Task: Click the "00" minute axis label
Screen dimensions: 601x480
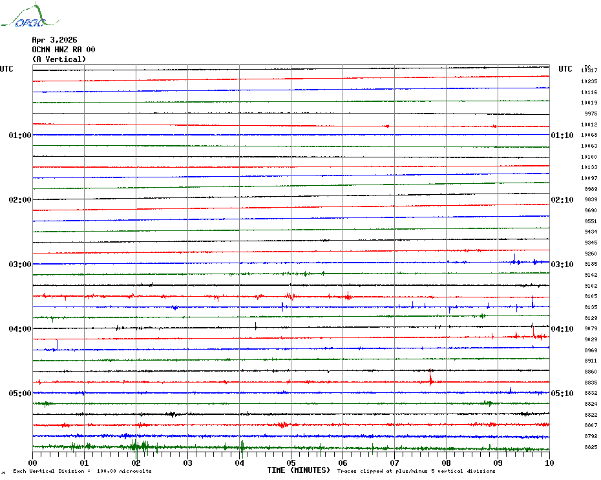Action: (x=32, y=463)
